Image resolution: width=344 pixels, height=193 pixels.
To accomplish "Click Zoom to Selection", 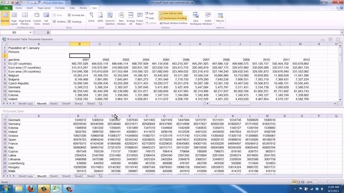I will coord(110,18).
